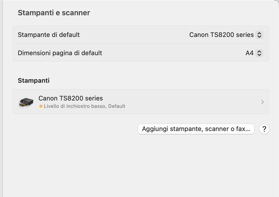The width and height of the screenshot is (279, 197).
Task: Click Canon TS8200 series default printer value
Action: 221,35
